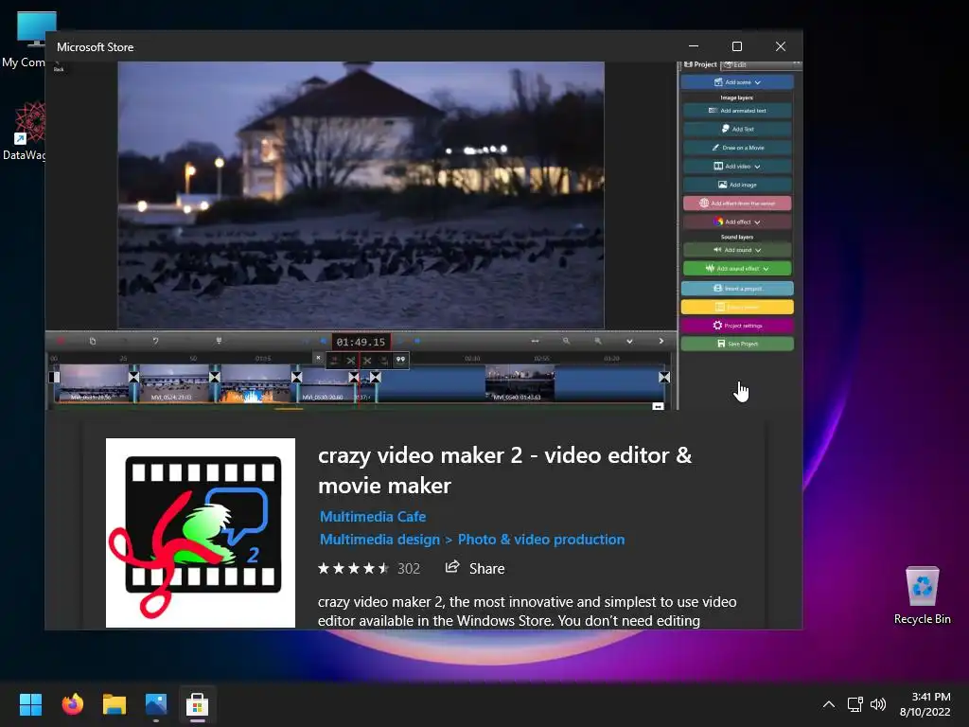Expand the chevron-down menu in timeline toolbar
The width and height of the screenshot is (969, 727).
click(629, 341)
